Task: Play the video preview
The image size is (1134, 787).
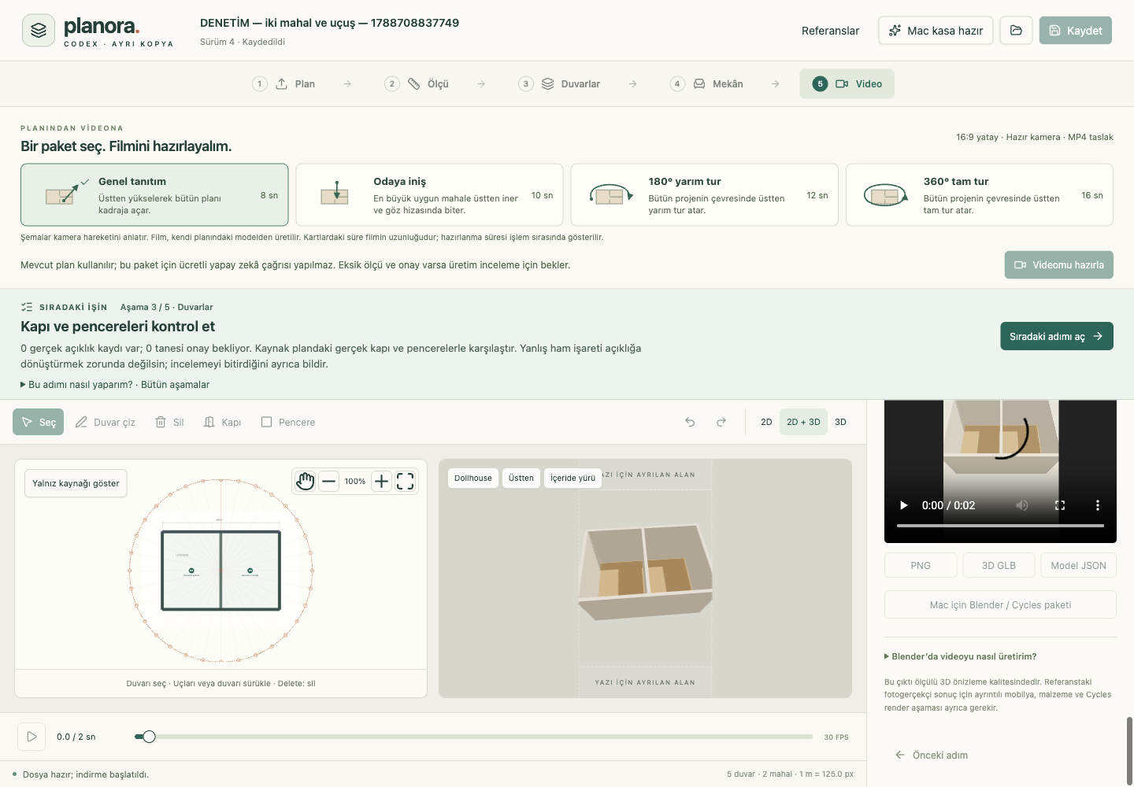Action: click(904, 505)
